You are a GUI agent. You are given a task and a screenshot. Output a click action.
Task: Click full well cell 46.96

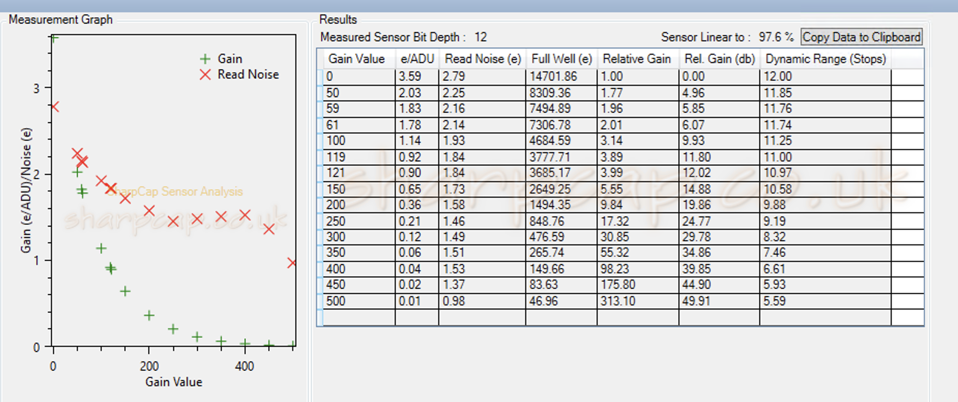pyautogui.click(x=561, y=301)
